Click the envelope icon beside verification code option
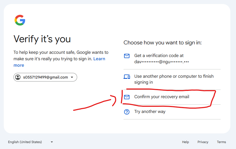 (x=127, y=56)
